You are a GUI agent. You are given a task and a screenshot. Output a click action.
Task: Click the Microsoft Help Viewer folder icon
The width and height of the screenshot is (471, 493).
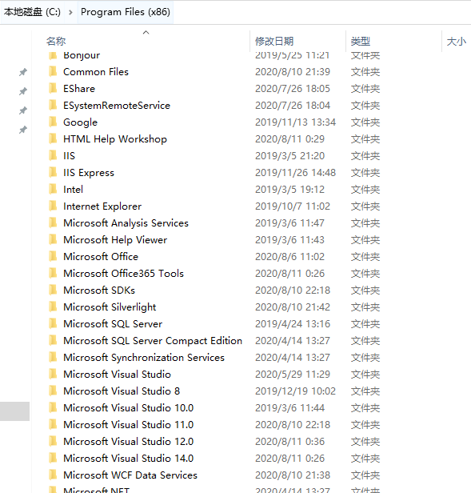coord(53,239)
